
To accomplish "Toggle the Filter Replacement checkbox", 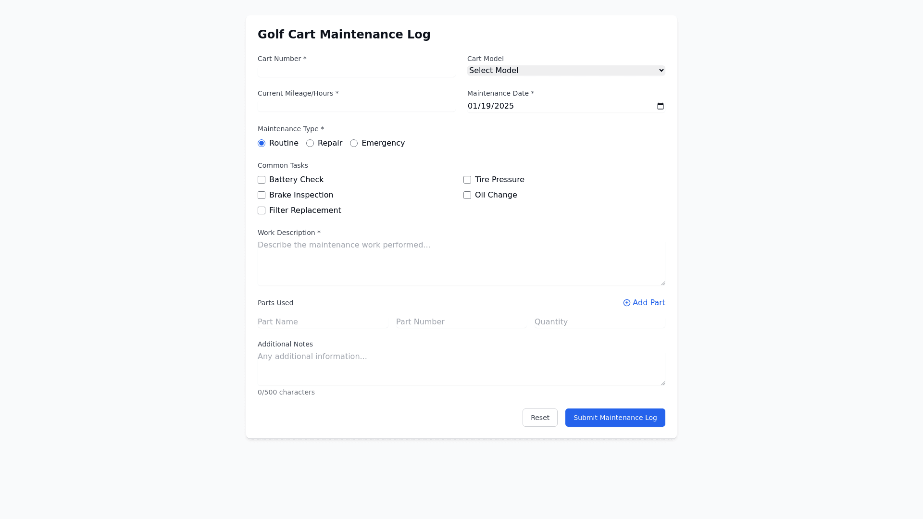I will coord(262,210).
